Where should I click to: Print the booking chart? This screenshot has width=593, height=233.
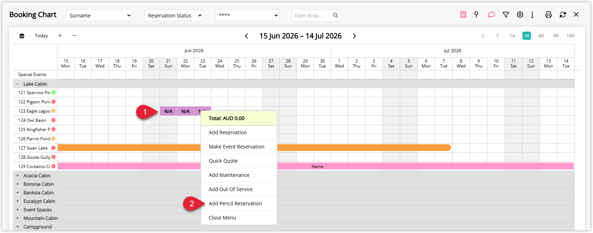[548, 15]
